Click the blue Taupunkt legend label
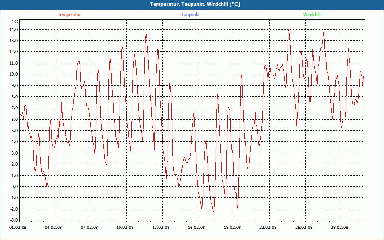This screenshot has height=240, width=384. click(191, 15)
